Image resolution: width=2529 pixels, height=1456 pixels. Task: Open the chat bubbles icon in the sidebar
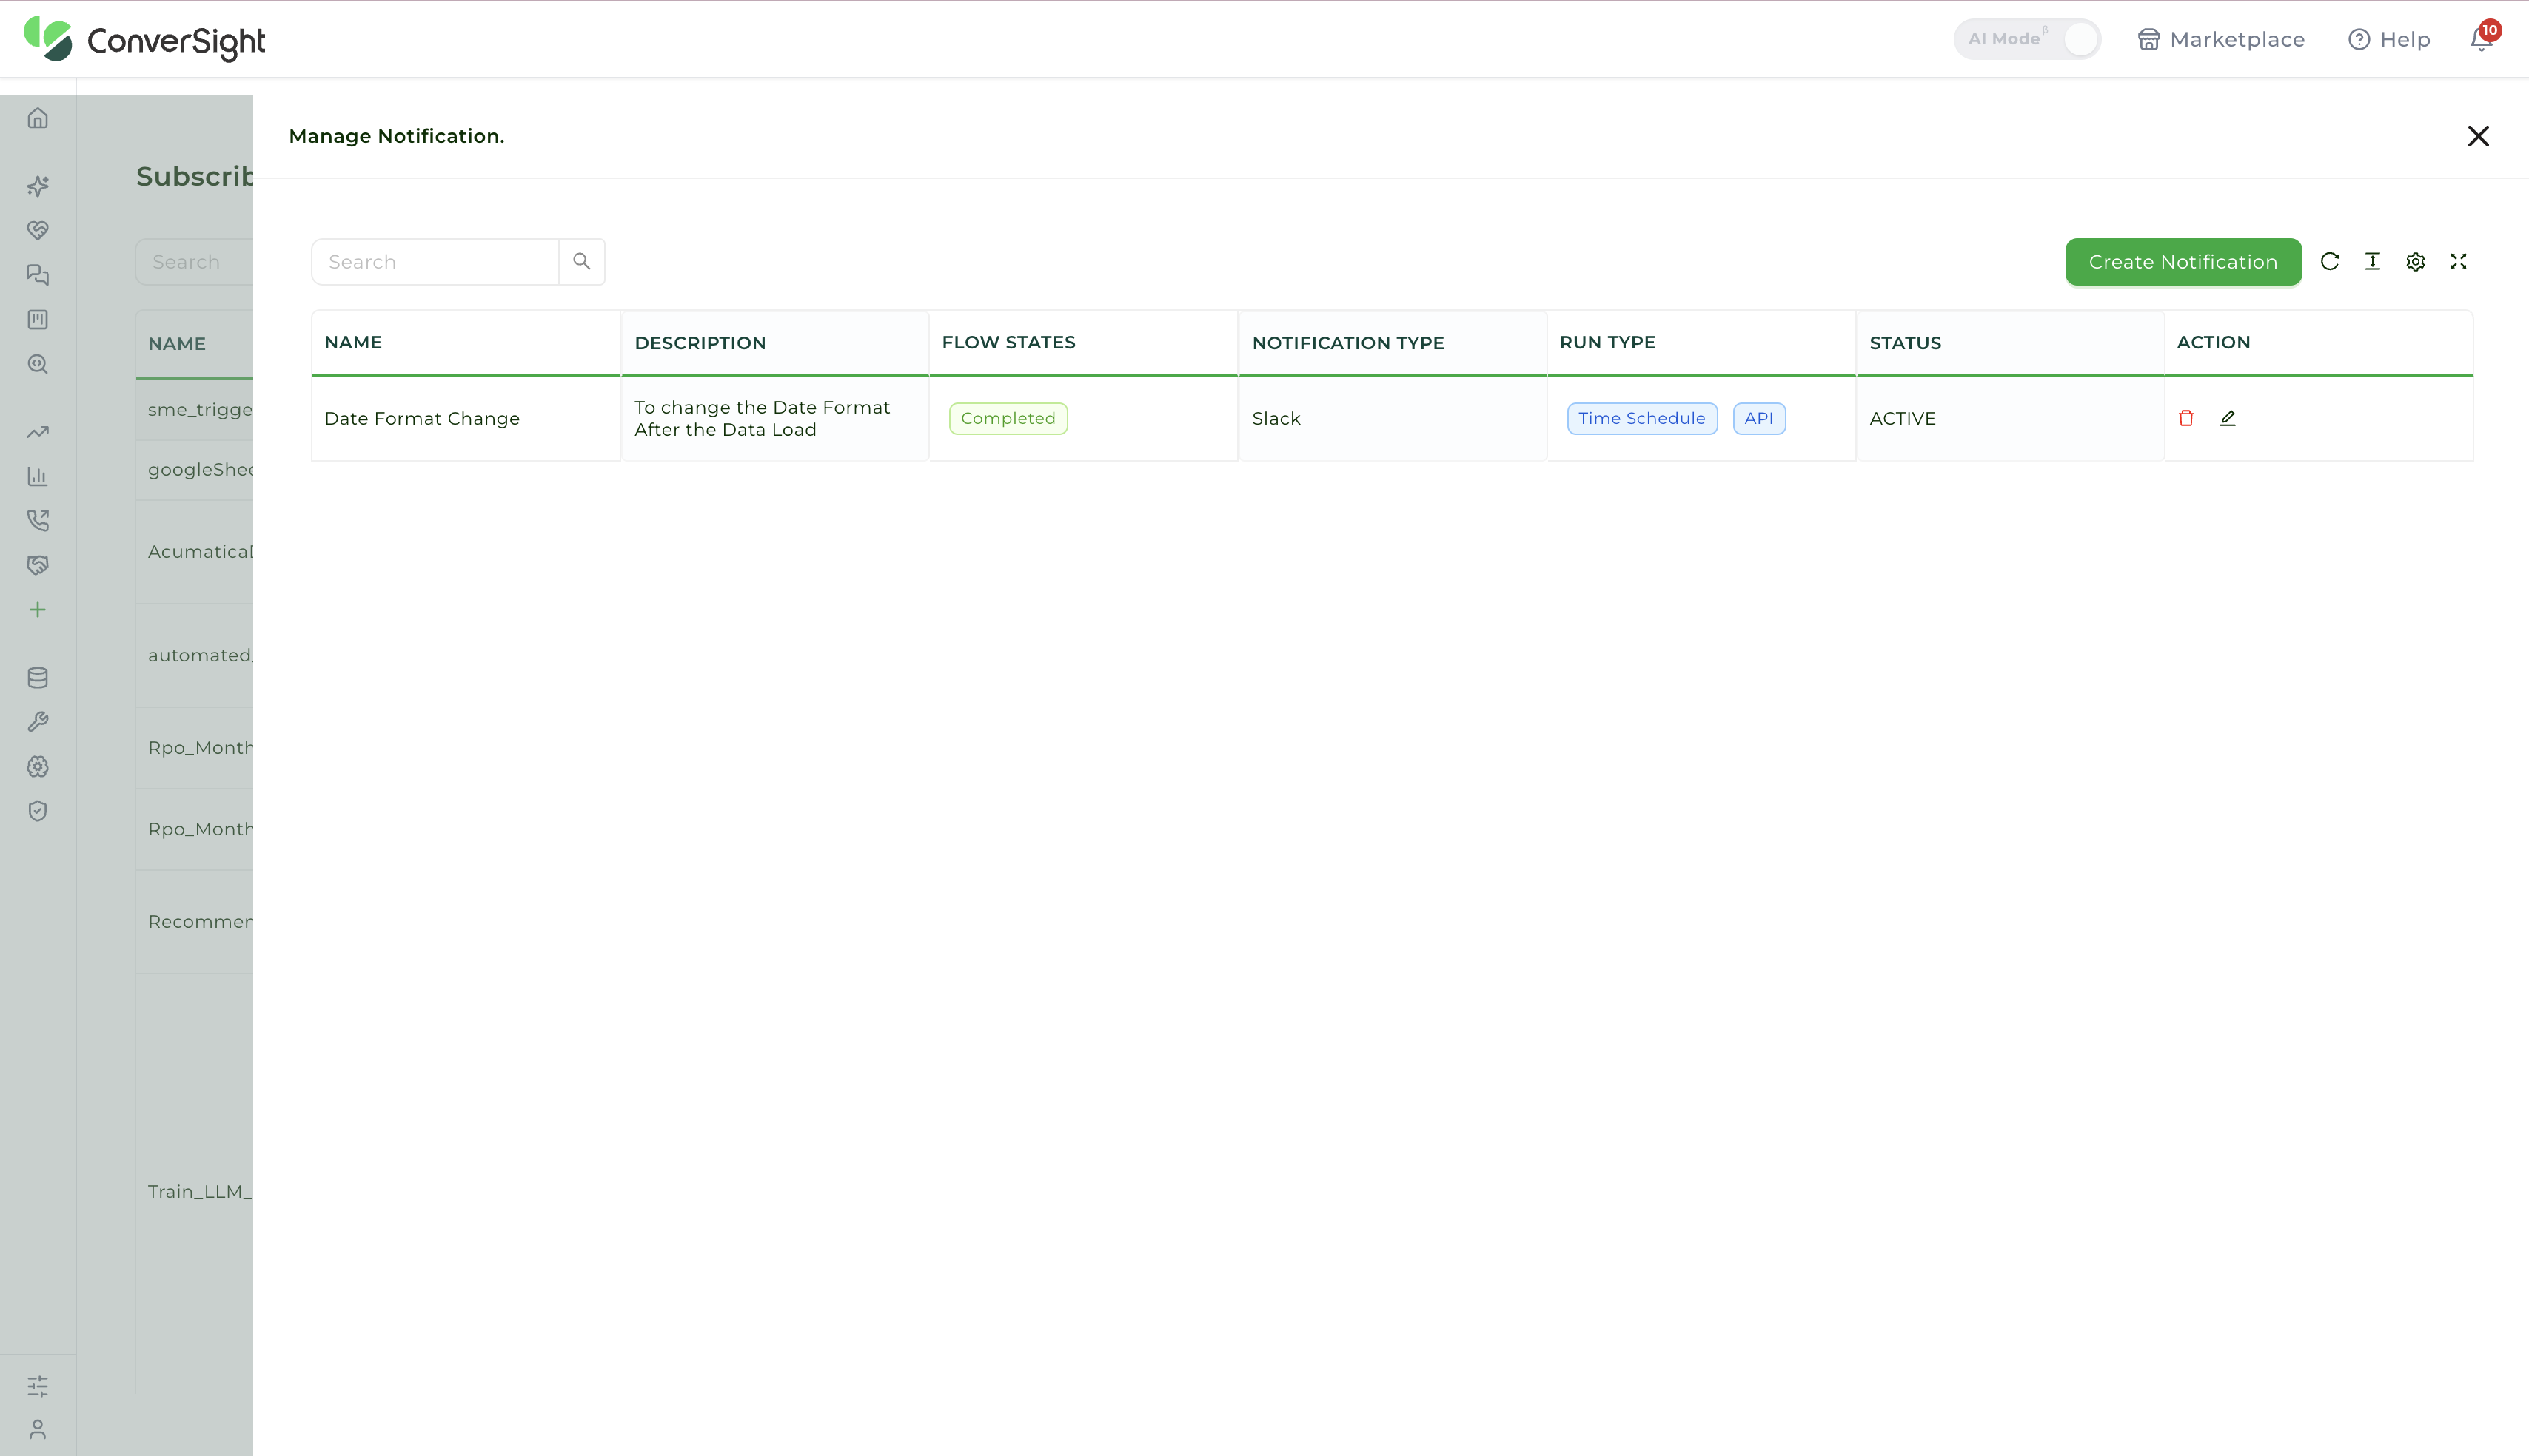38,275
